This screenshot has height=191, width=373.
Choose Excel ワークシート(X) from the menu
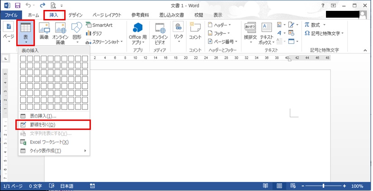[x=54, y=142]
